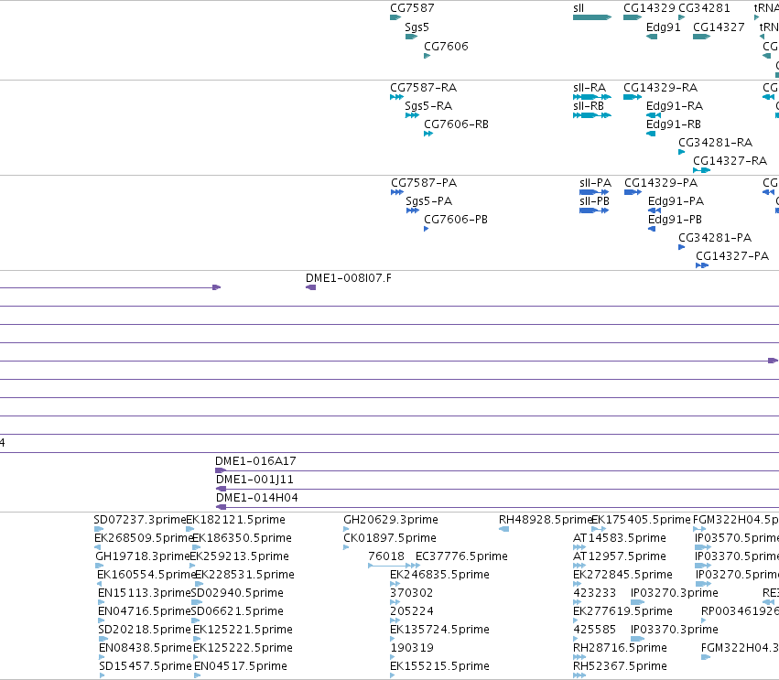Select protein CG14327-PA
This screenshot has height=680, width=779.
pos(731,256)
